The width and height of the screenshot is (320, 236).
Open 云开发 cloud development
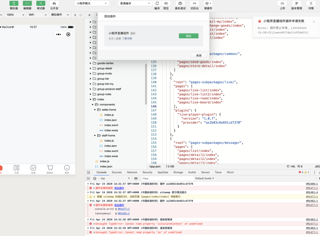(54, 3)
